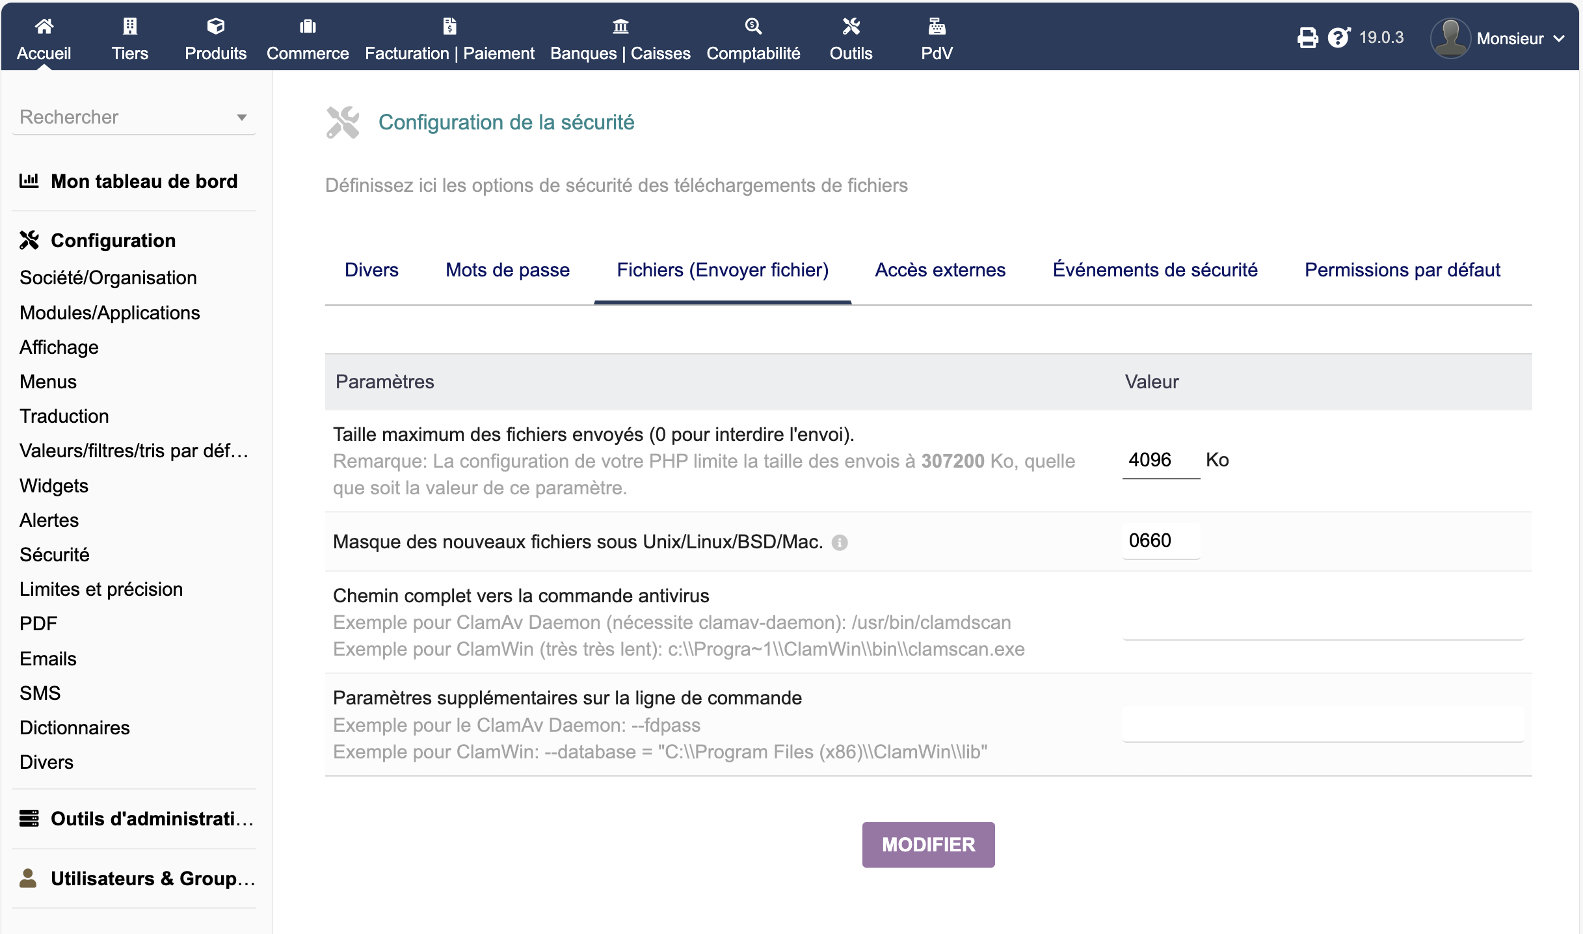Open the help question mark icon
The height and width of the screenshot is (934, 1583).
point(1338,38)
